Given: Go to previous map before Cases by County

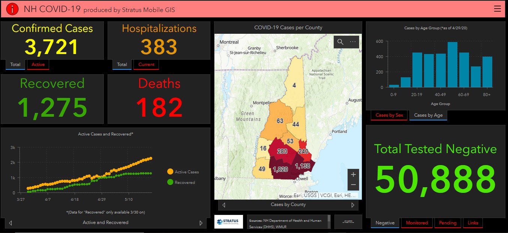Looking at the screenshot, I should coord(224,205).
